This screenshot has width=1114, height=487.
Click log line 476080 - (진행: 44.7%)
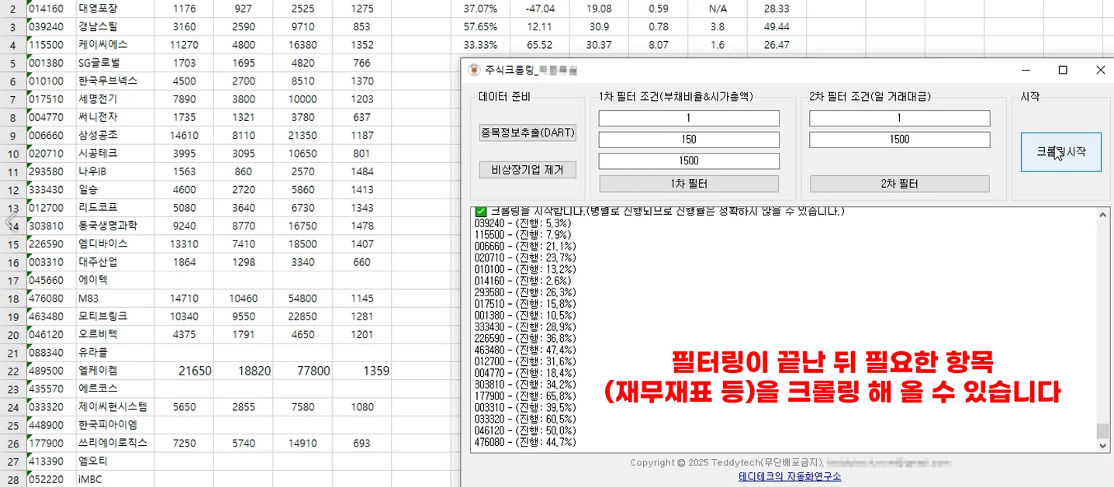(x=525, y=442)
